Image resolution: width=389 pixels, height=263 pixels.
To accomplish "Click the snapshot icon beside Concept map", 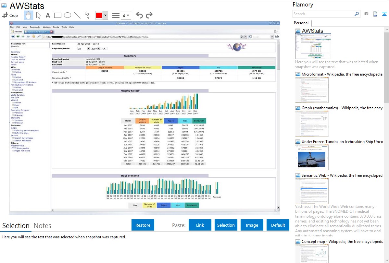I will 298,242.
